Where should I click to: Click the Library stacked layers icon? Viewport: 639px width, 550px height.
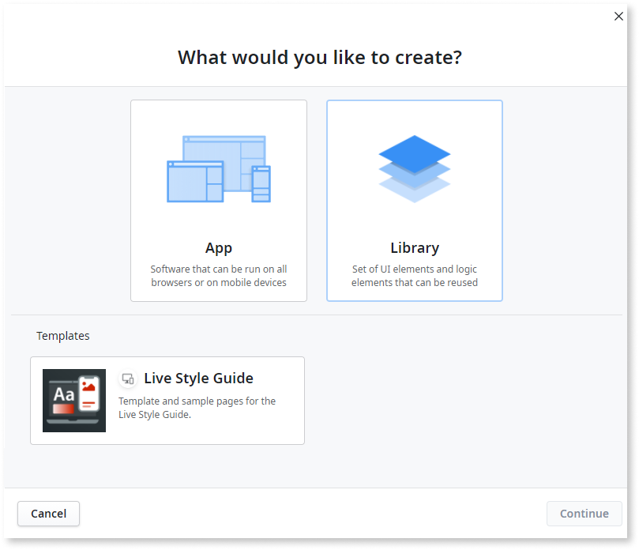414,168
